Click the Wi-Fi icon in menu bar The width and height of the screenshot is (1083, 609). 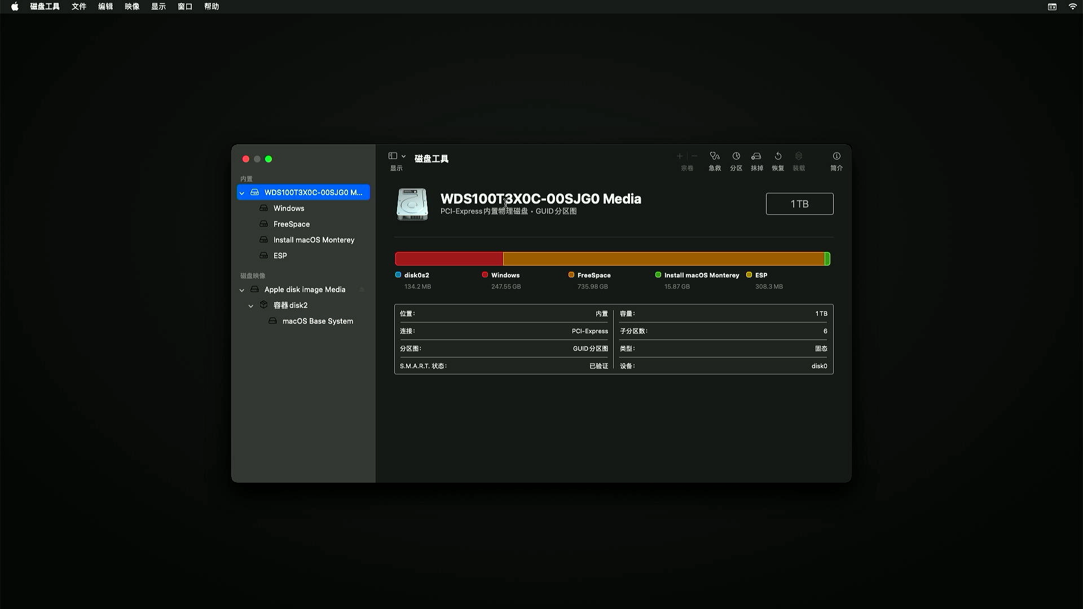(x=1072, y=7)
